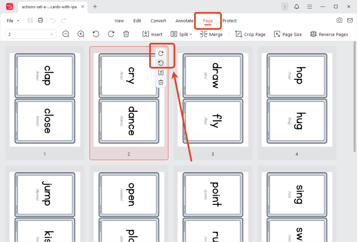
Task: Rotate page 2 counterclockwise via thumbnail overlay
Action: 161,63
